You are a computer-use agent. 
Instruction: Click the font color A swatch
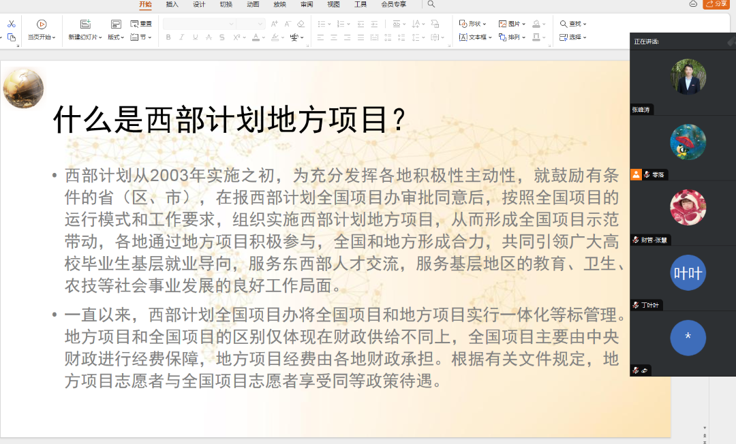[256, 37]
